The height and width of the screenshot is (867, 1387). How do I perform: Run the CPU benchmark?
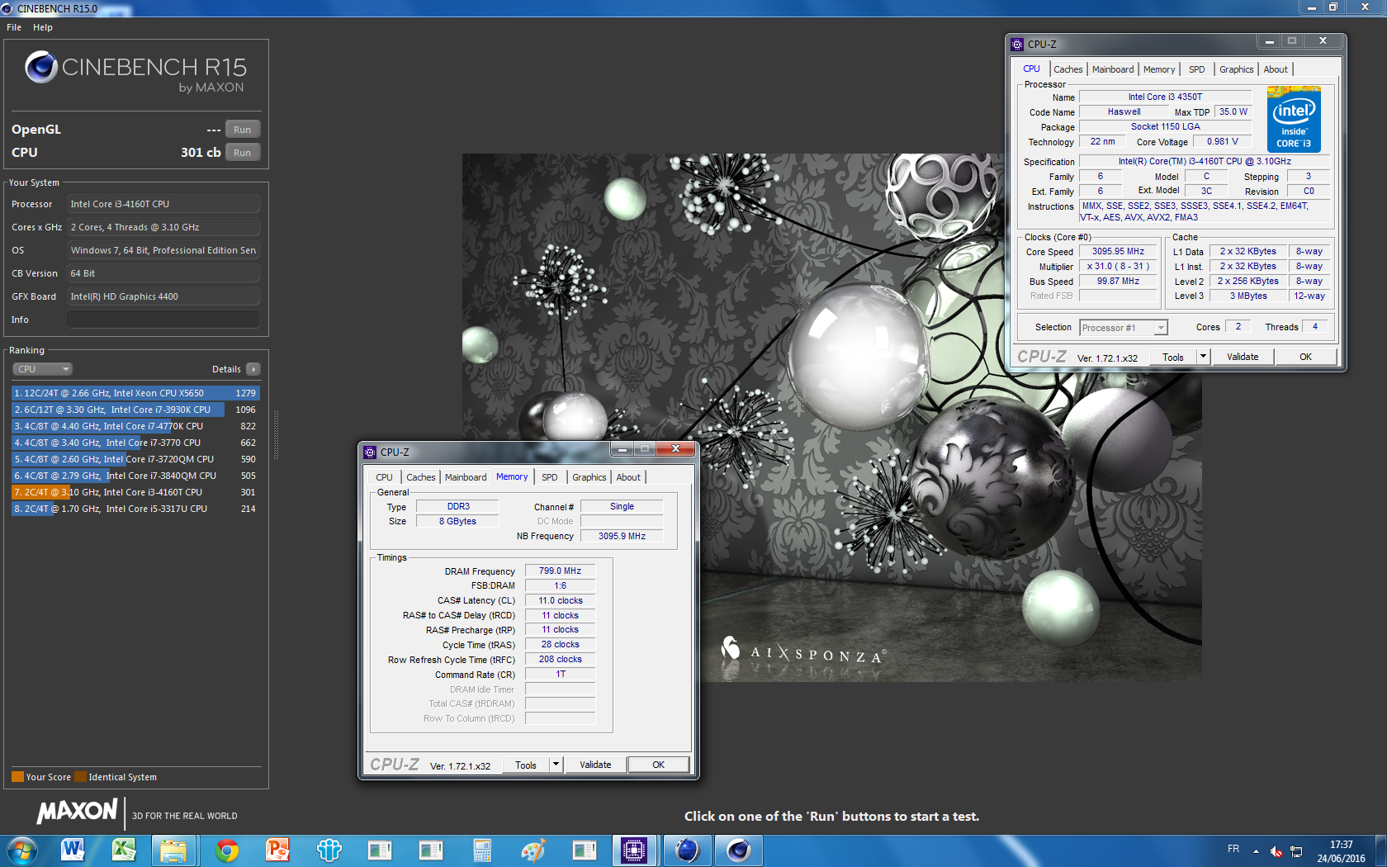pyautogui.click(x=243, y=153)
